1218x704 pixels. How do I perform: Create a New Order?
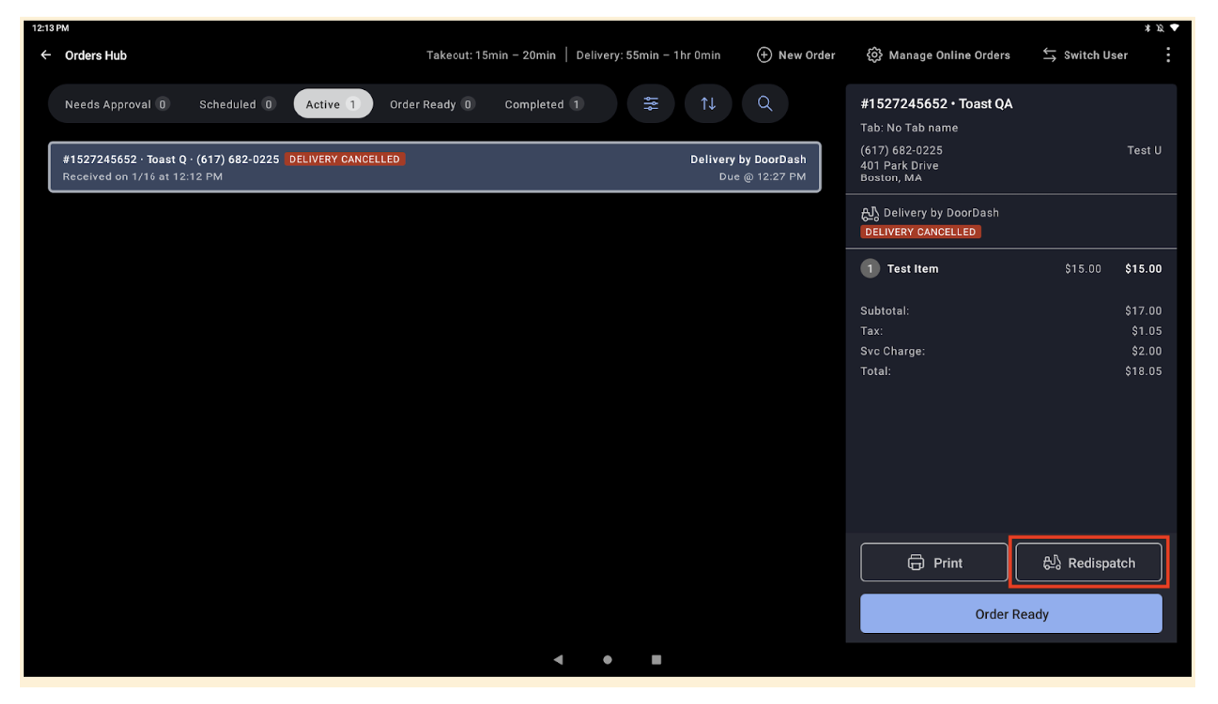(x=795, y=55)
